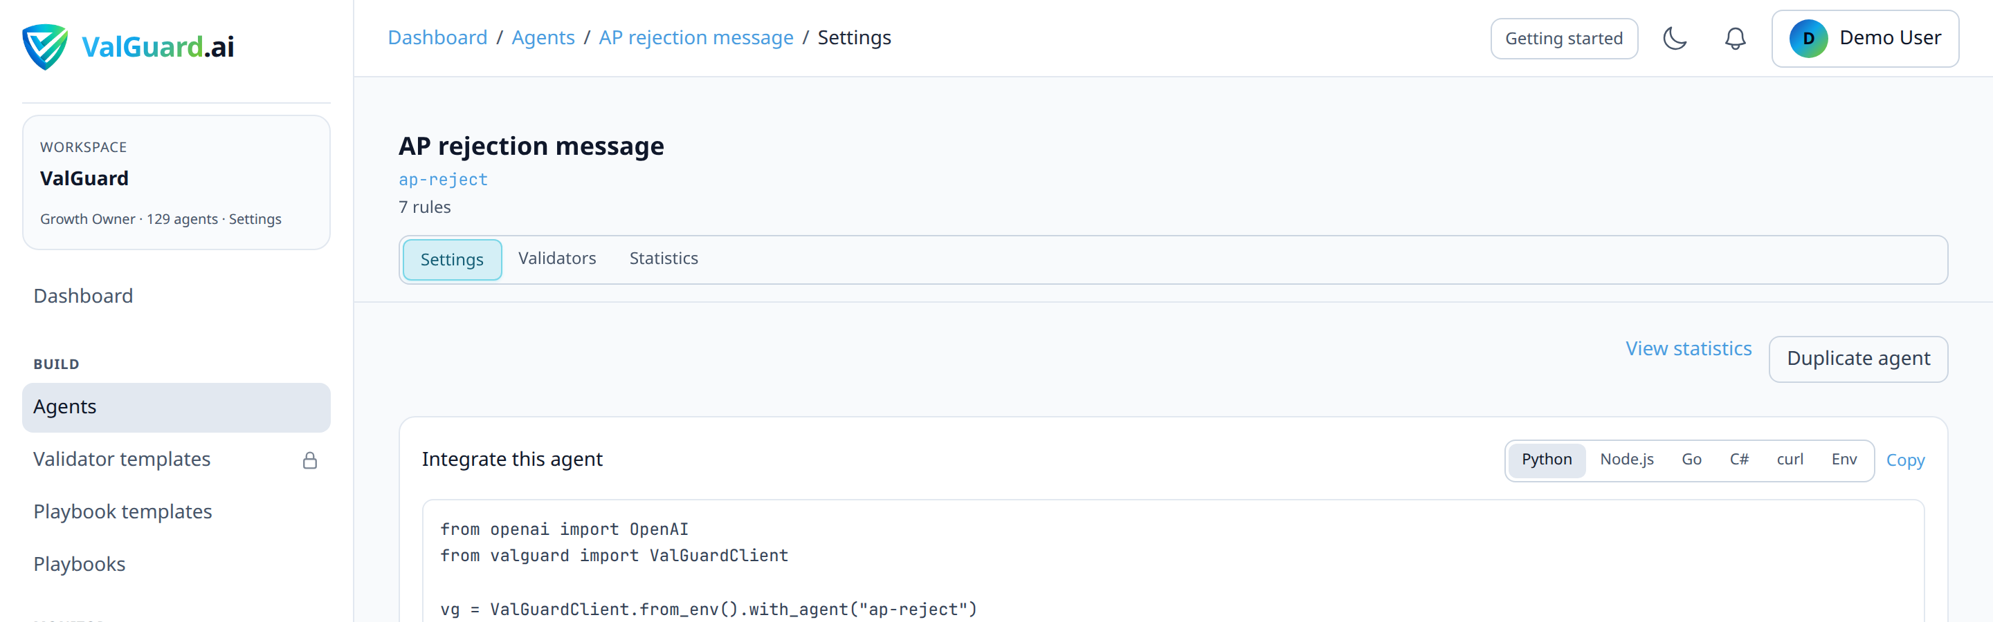Click Integrate this agent heading

(x=511, y=460)
